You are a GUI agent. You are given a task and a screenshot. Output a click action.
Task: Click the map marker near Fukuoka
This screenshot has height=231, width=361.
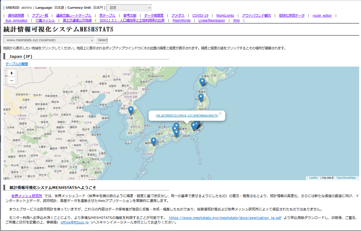click(153, 141)
